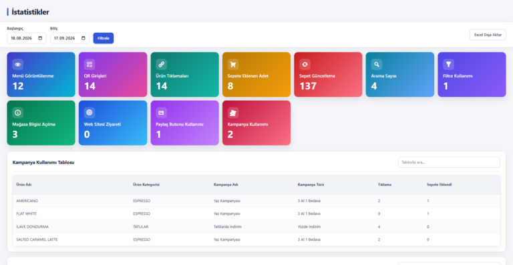Click Tatlılarda İndirim campaign name
The width and height of the screenshot is (513, 265).
pos(227,227)
